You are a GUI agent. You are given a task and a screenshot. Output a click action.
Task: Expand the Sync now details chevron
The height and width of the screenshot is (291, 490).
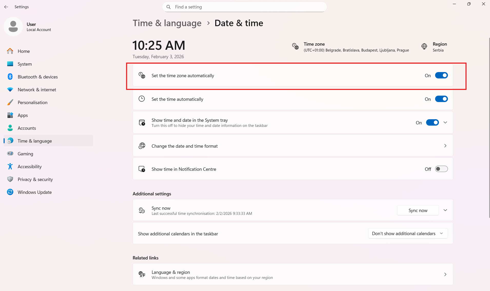point(445,210)
